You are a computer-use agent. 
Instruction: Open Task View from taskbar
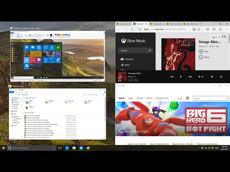(60, 148)
